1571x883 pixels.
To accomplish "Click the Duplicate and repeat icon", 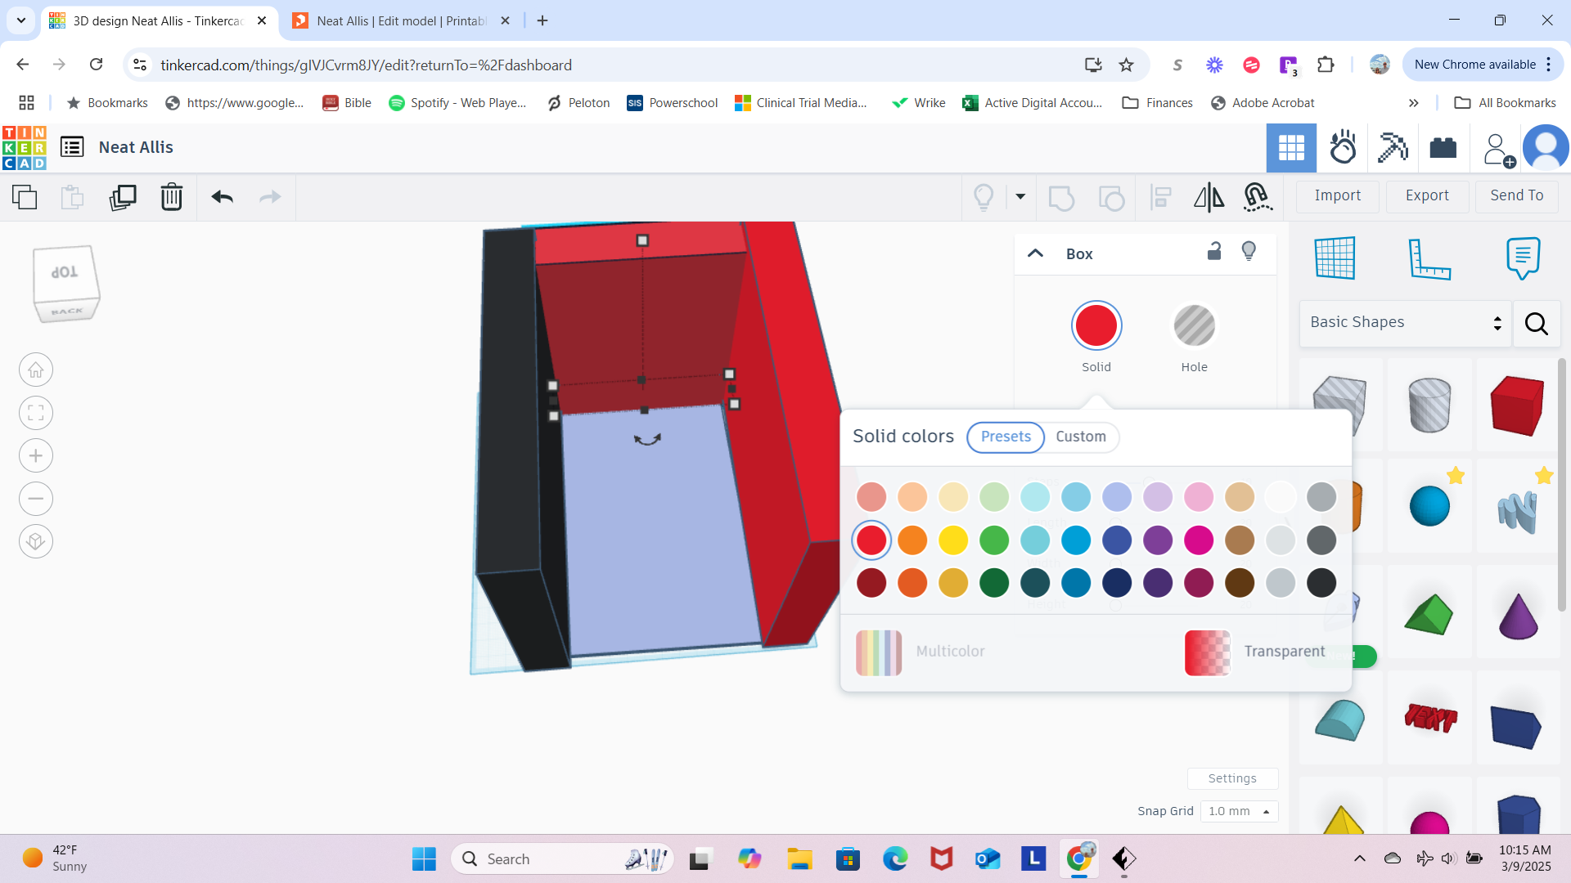I will pos(123,197).
